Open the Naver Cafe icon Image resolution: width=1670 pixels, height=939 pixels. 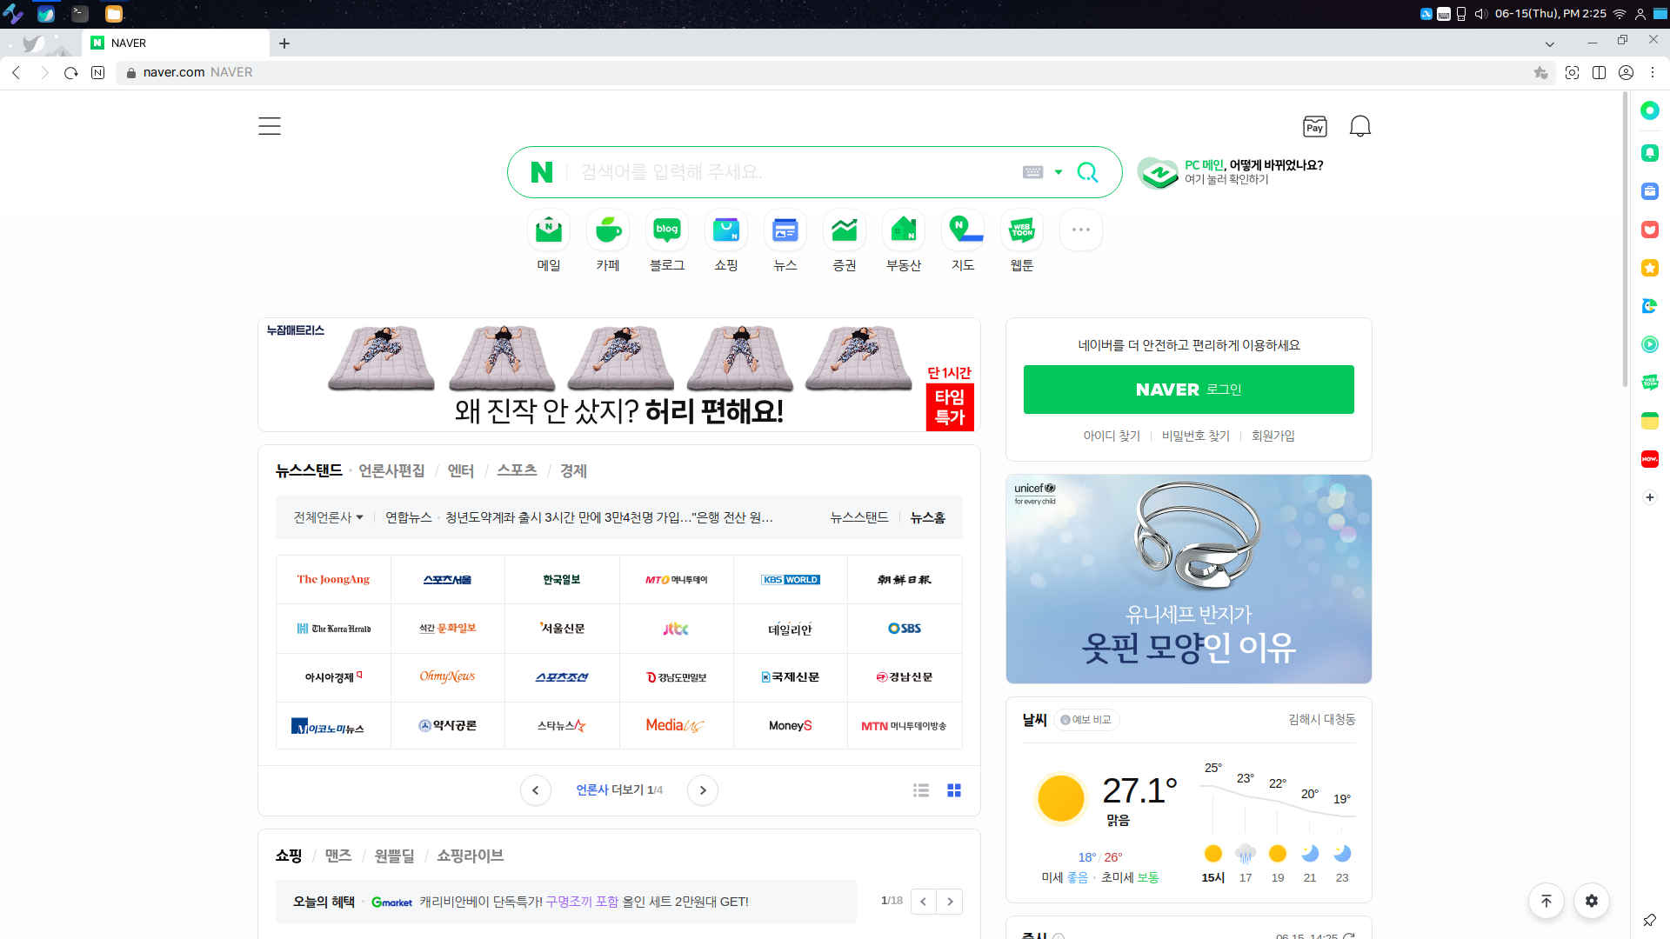pos(608,230)
